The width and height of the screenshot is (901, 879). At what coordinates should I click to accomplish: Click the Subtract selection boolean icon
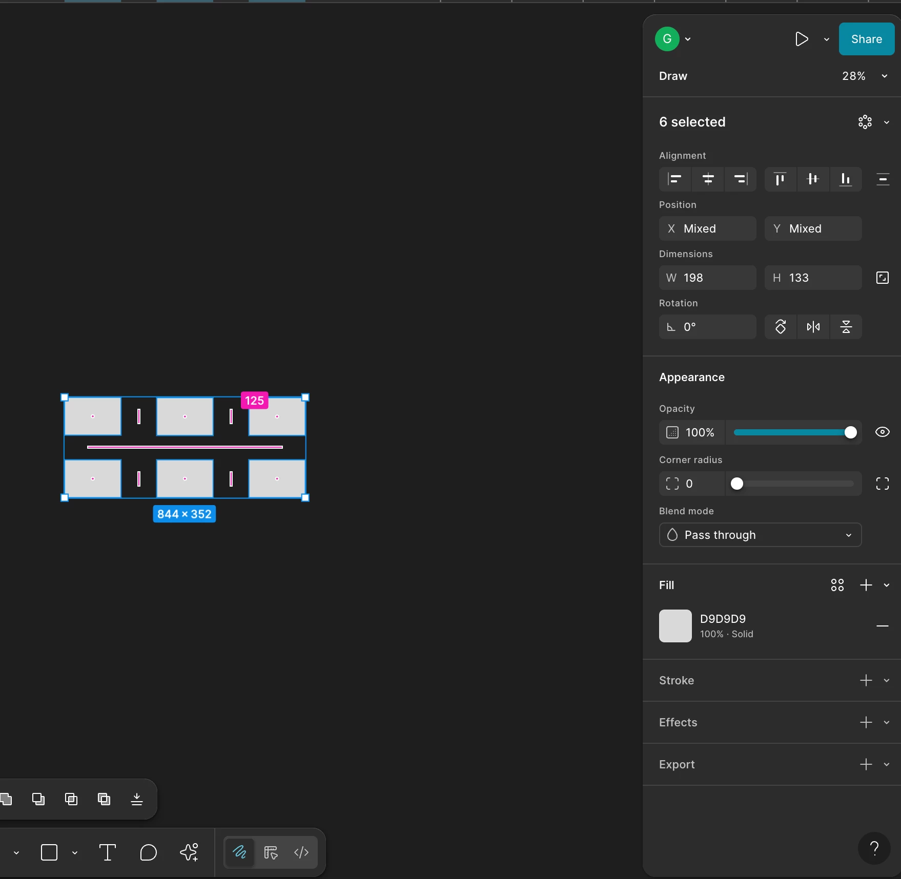(x=38, y=799)
